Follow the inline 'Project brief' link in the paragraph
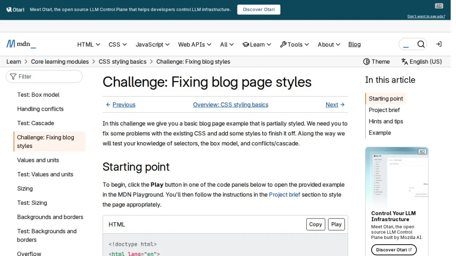This screenshot has width=456, height=256. pyautogui.click(x=285, y=195)
